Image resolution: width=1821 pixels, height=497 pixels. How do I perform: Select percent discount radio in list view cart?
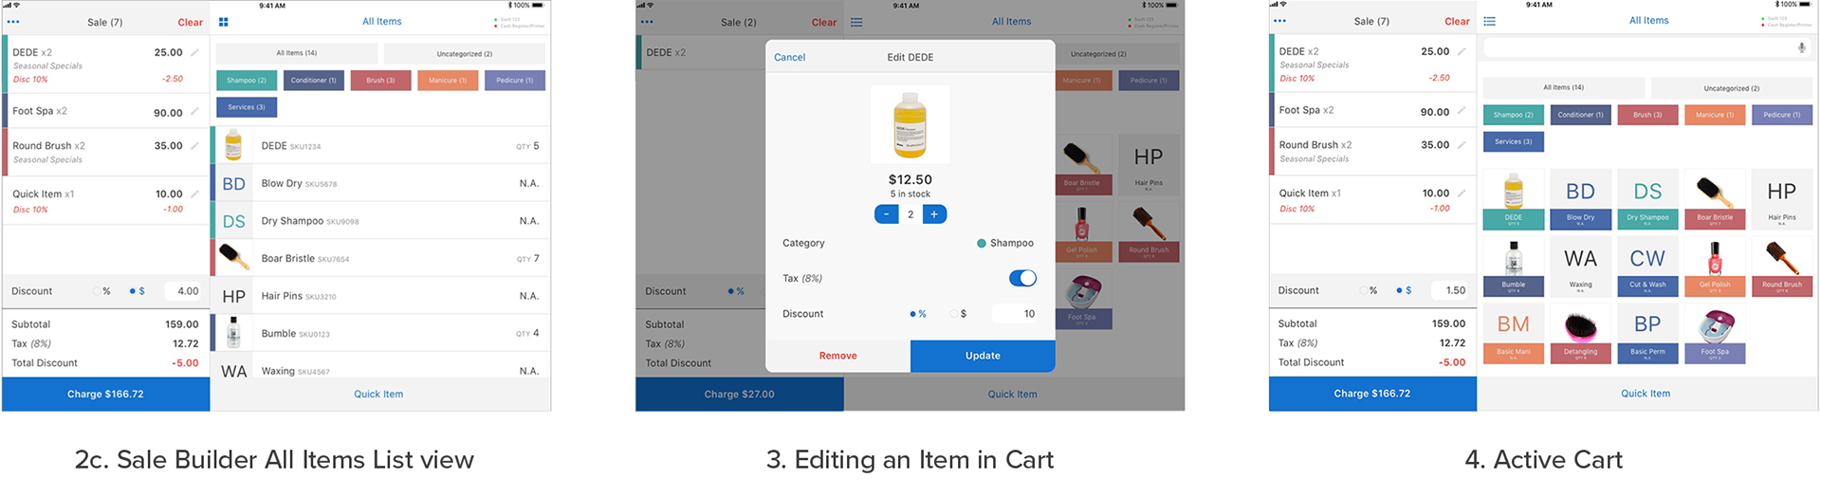click(97, 291)
